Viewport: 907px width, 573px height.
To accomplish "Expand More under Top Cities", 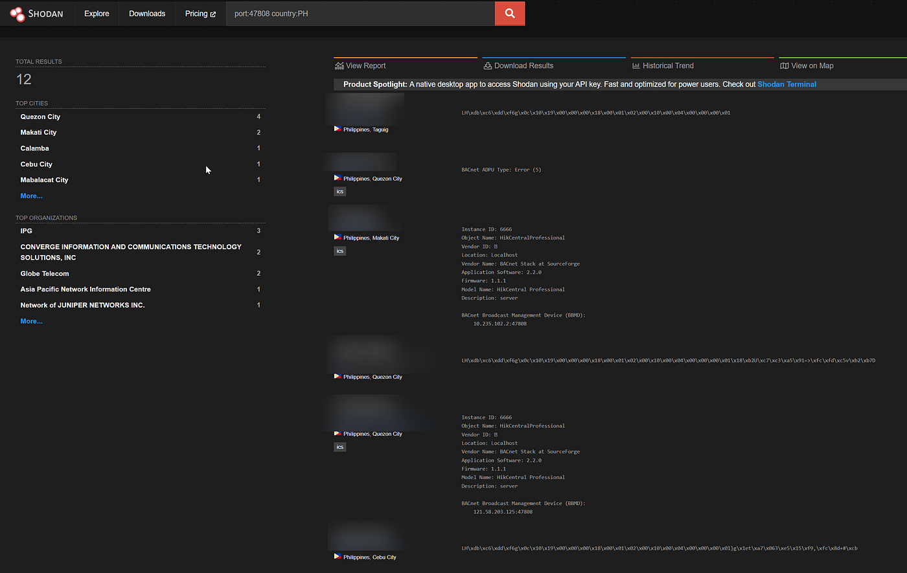I will click(x=31, y=196).
